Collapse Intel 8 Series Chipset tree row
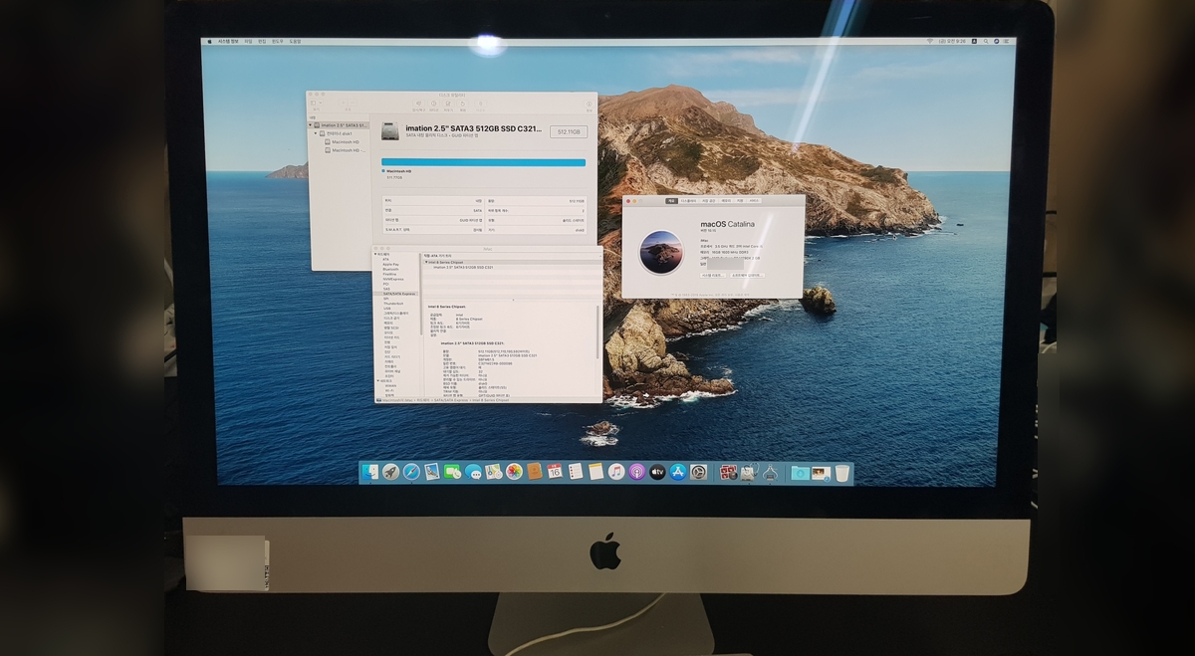Image resolution: width=1195 pixels, height=656 pixels. [x=426, y=262]
